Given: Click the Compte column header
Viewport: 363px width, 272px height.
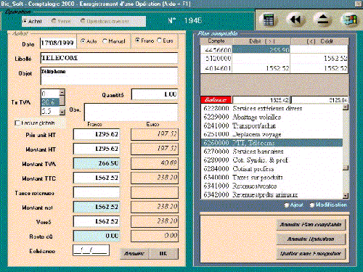Looking at the screenshot, I should pos(216,41).
